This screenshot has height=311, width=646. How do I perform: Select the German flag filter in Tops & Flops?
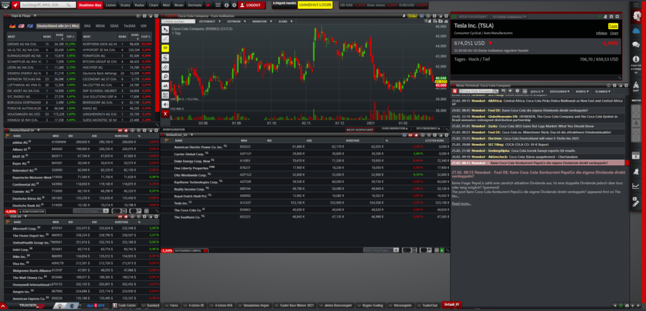(x=12, y=25)
